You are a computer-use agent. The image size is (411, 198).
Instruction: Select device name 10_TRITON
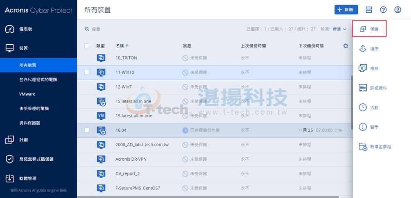tap(126, 58)
